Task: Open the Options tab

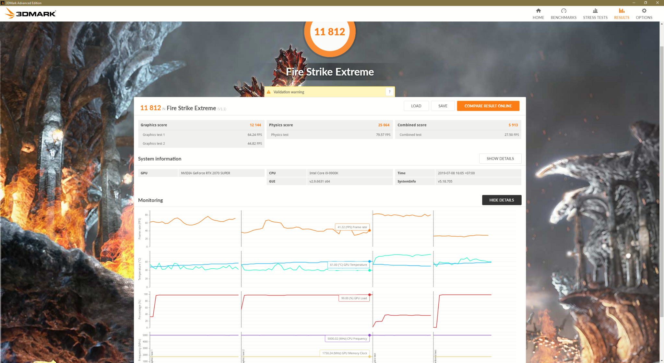Action: [644, 14]
